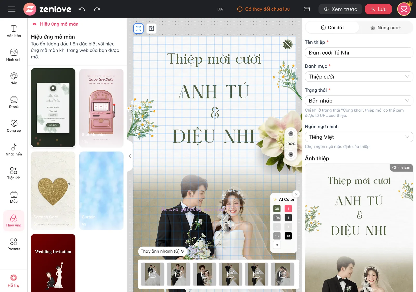The height and width of the screenshot is (292, 416).
Task: Switch to the Nâng cao+ tab
Action: (386, 28)
